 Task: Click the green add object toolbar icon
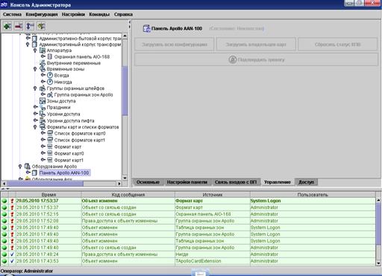click(7, 26)
